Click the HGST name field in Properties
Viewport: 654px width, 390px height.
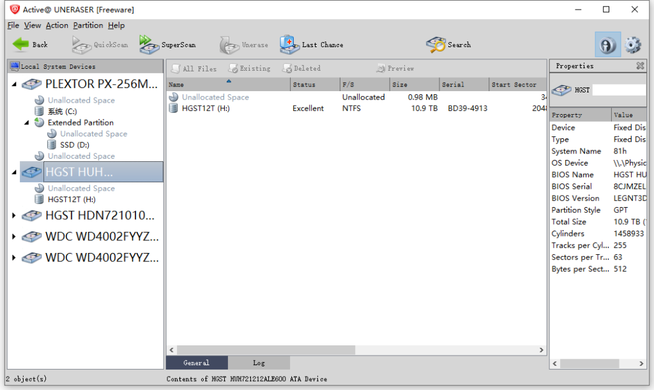click(x=619, y=90)
